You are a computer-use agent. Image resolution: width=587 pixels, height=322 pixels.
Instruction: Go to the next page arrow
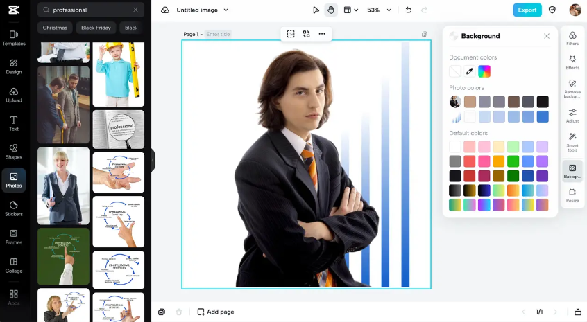(555, 312)
